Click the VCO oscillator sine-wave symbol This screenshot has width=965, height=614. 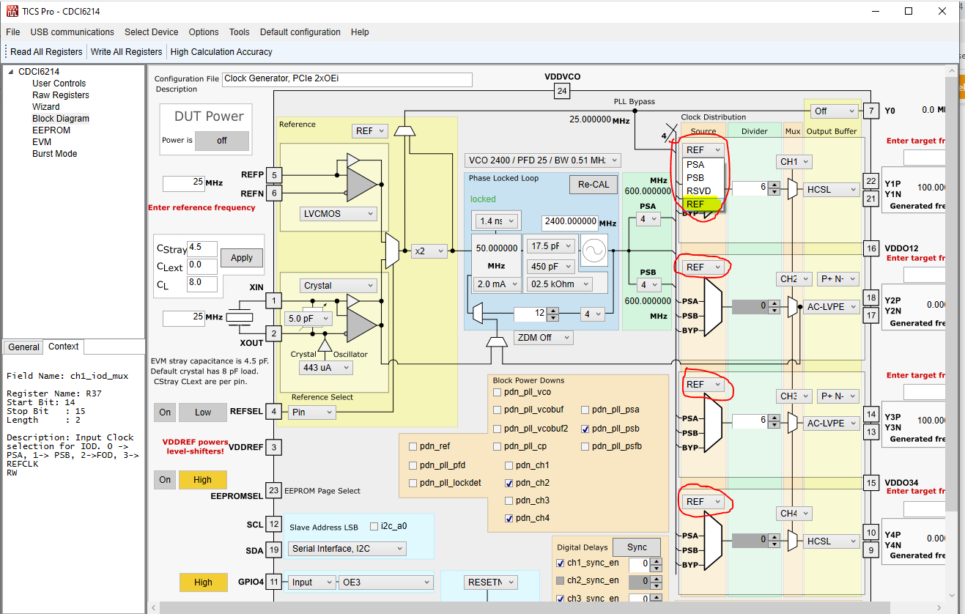click(593, 252)
